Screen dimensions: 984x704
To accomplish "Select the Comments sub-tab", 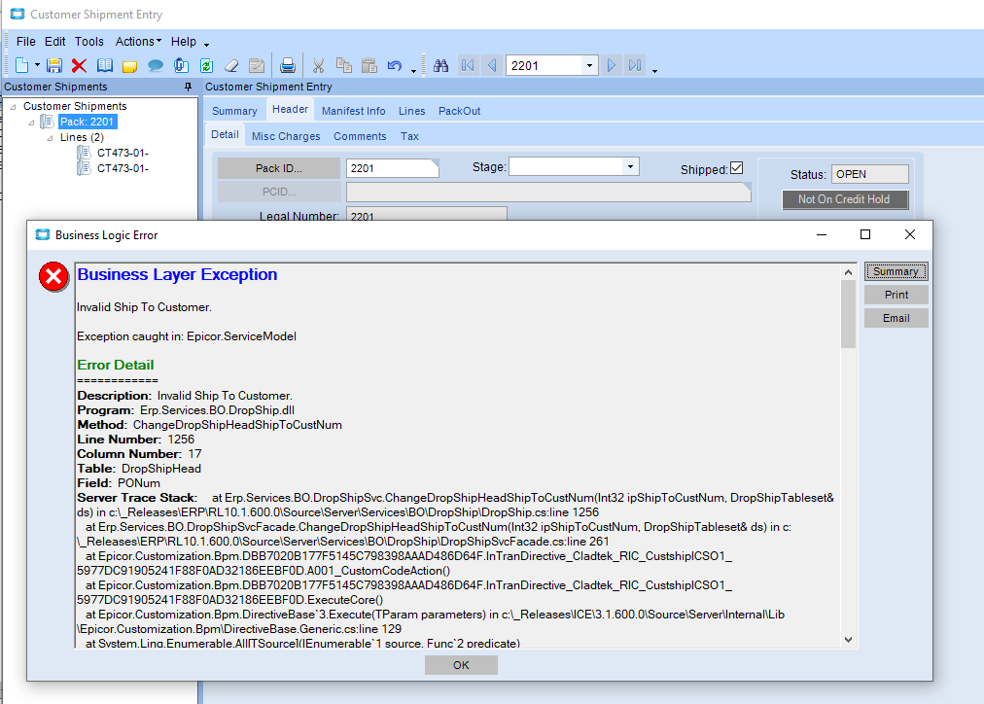I will (x=360, y=136).
